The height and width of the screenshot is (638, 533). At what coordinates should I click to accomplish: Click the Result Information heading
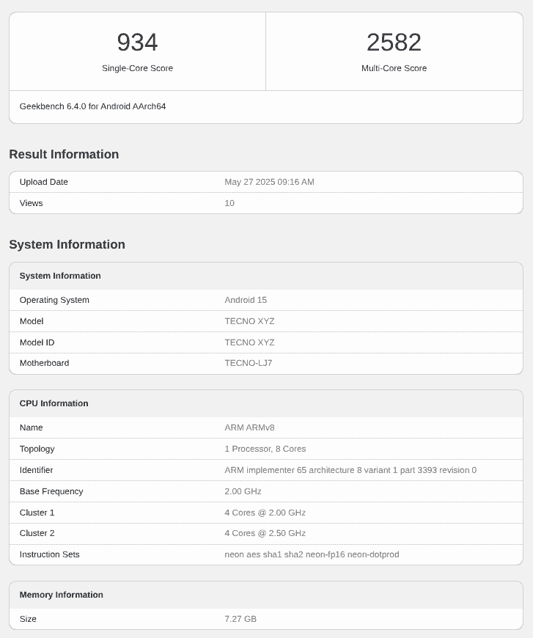pyautogui.click(x=64, y=154)
